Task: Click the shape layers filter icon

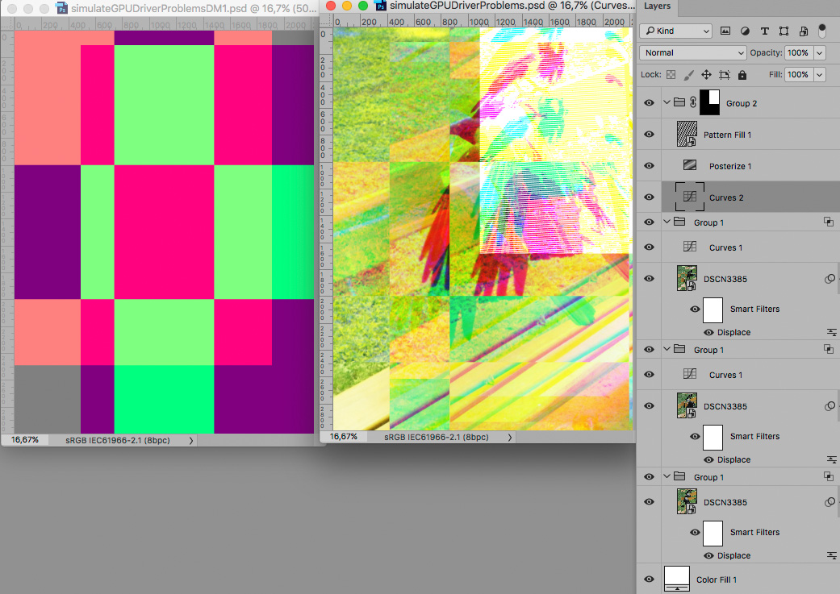Action: (783, 31)
